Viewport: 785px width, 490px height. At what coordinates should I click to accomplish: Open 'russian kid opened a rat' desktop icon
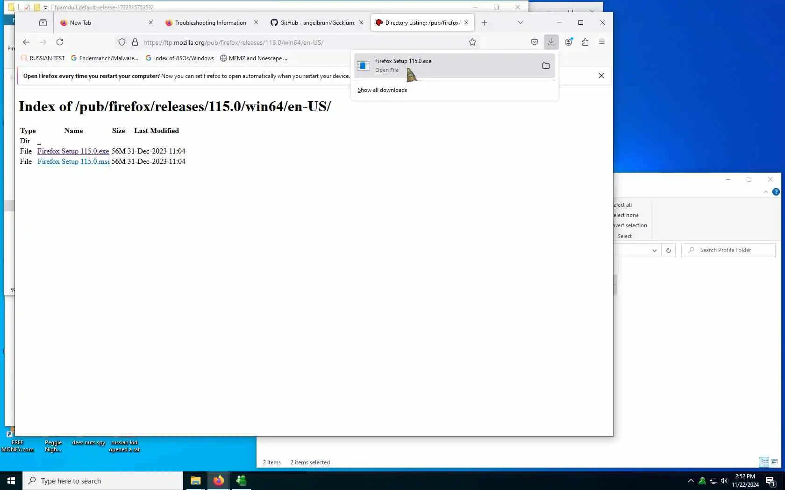(x=124, y=446)
